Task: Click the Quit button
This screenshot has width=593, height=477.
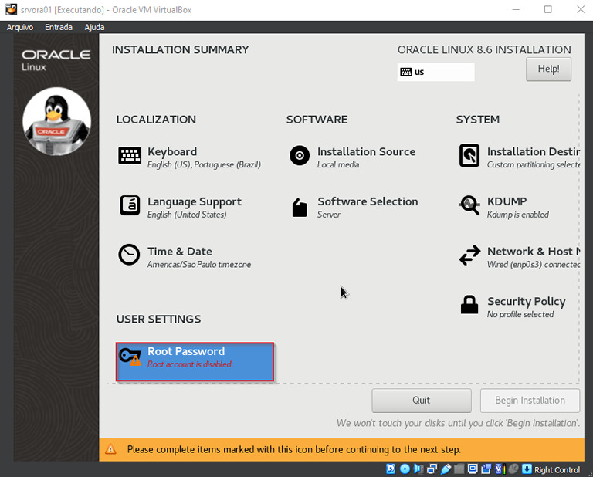Action: (x=422, y=401)
